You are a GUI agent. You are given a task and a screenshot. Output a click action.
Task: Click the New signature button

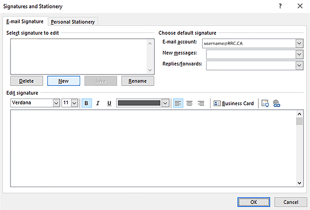pos(64,81)
